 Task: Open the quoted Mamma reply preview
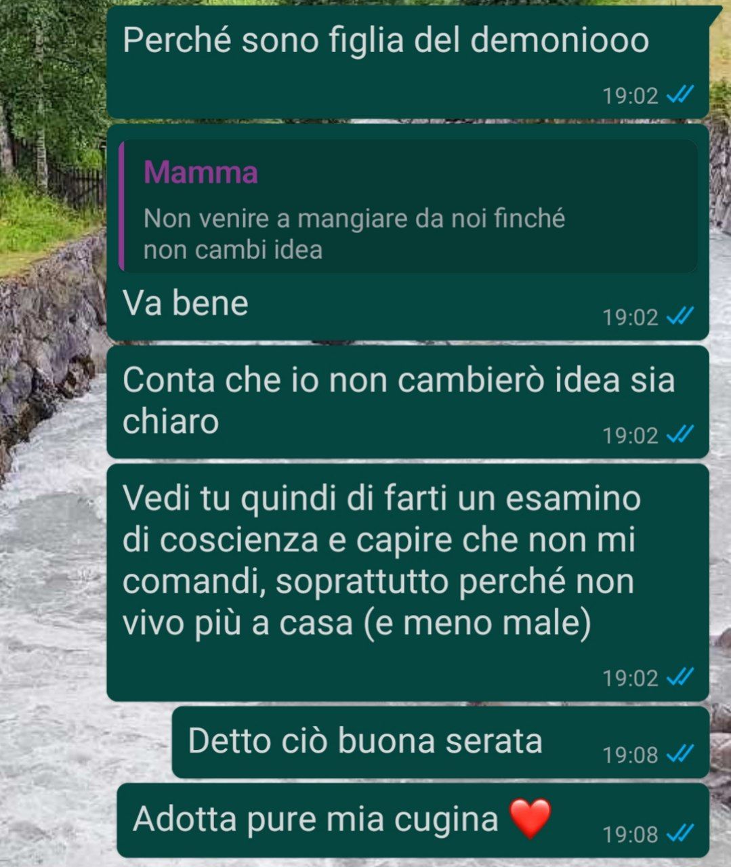tap(408, 206)
